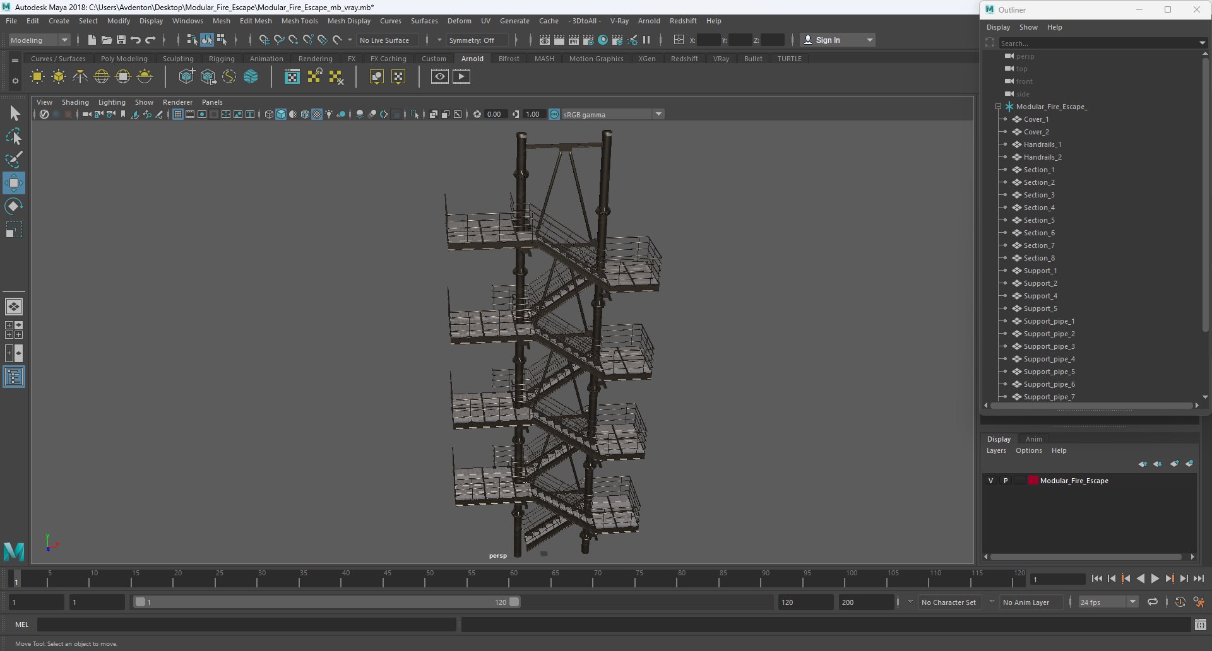Toggle P playback of Modular_Fire_Escape layer

tap(1006, 481)
